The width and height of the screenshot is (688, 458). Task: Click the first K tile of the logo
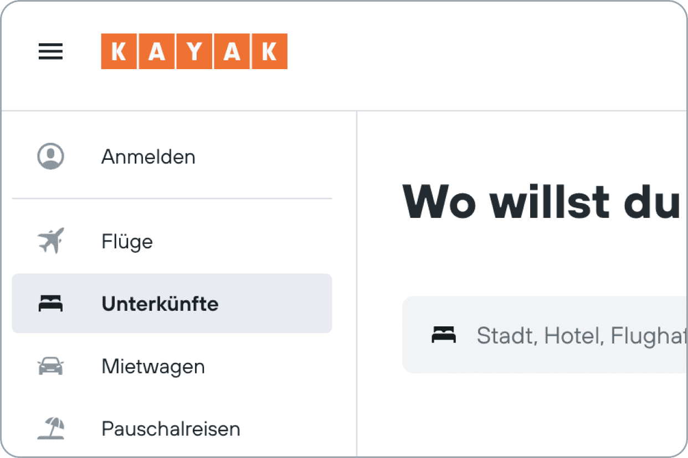coord(119,51)
